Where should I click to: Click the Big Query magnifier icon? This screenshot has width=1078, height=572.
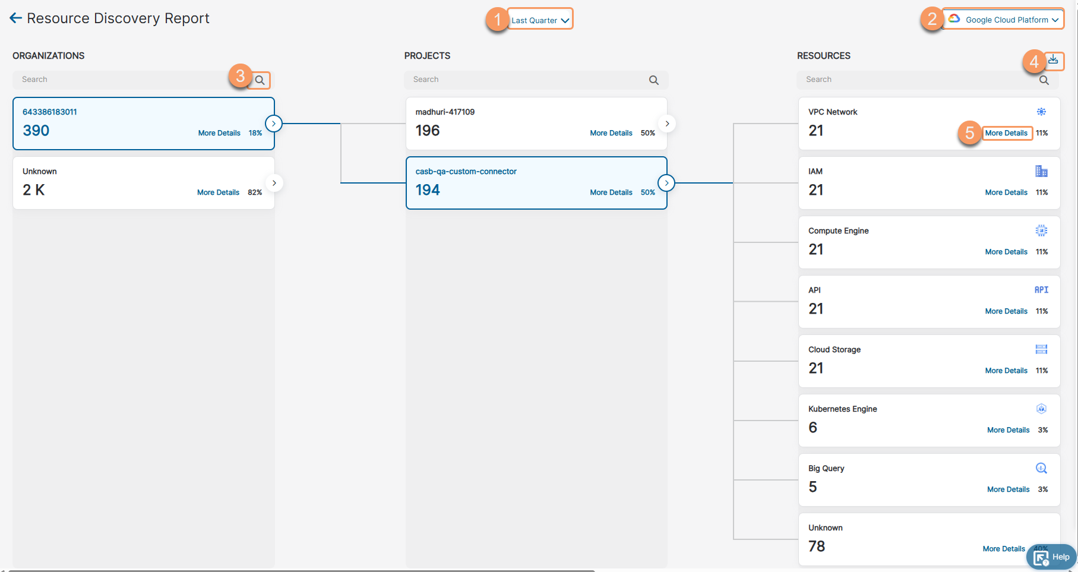(1041, 468)
